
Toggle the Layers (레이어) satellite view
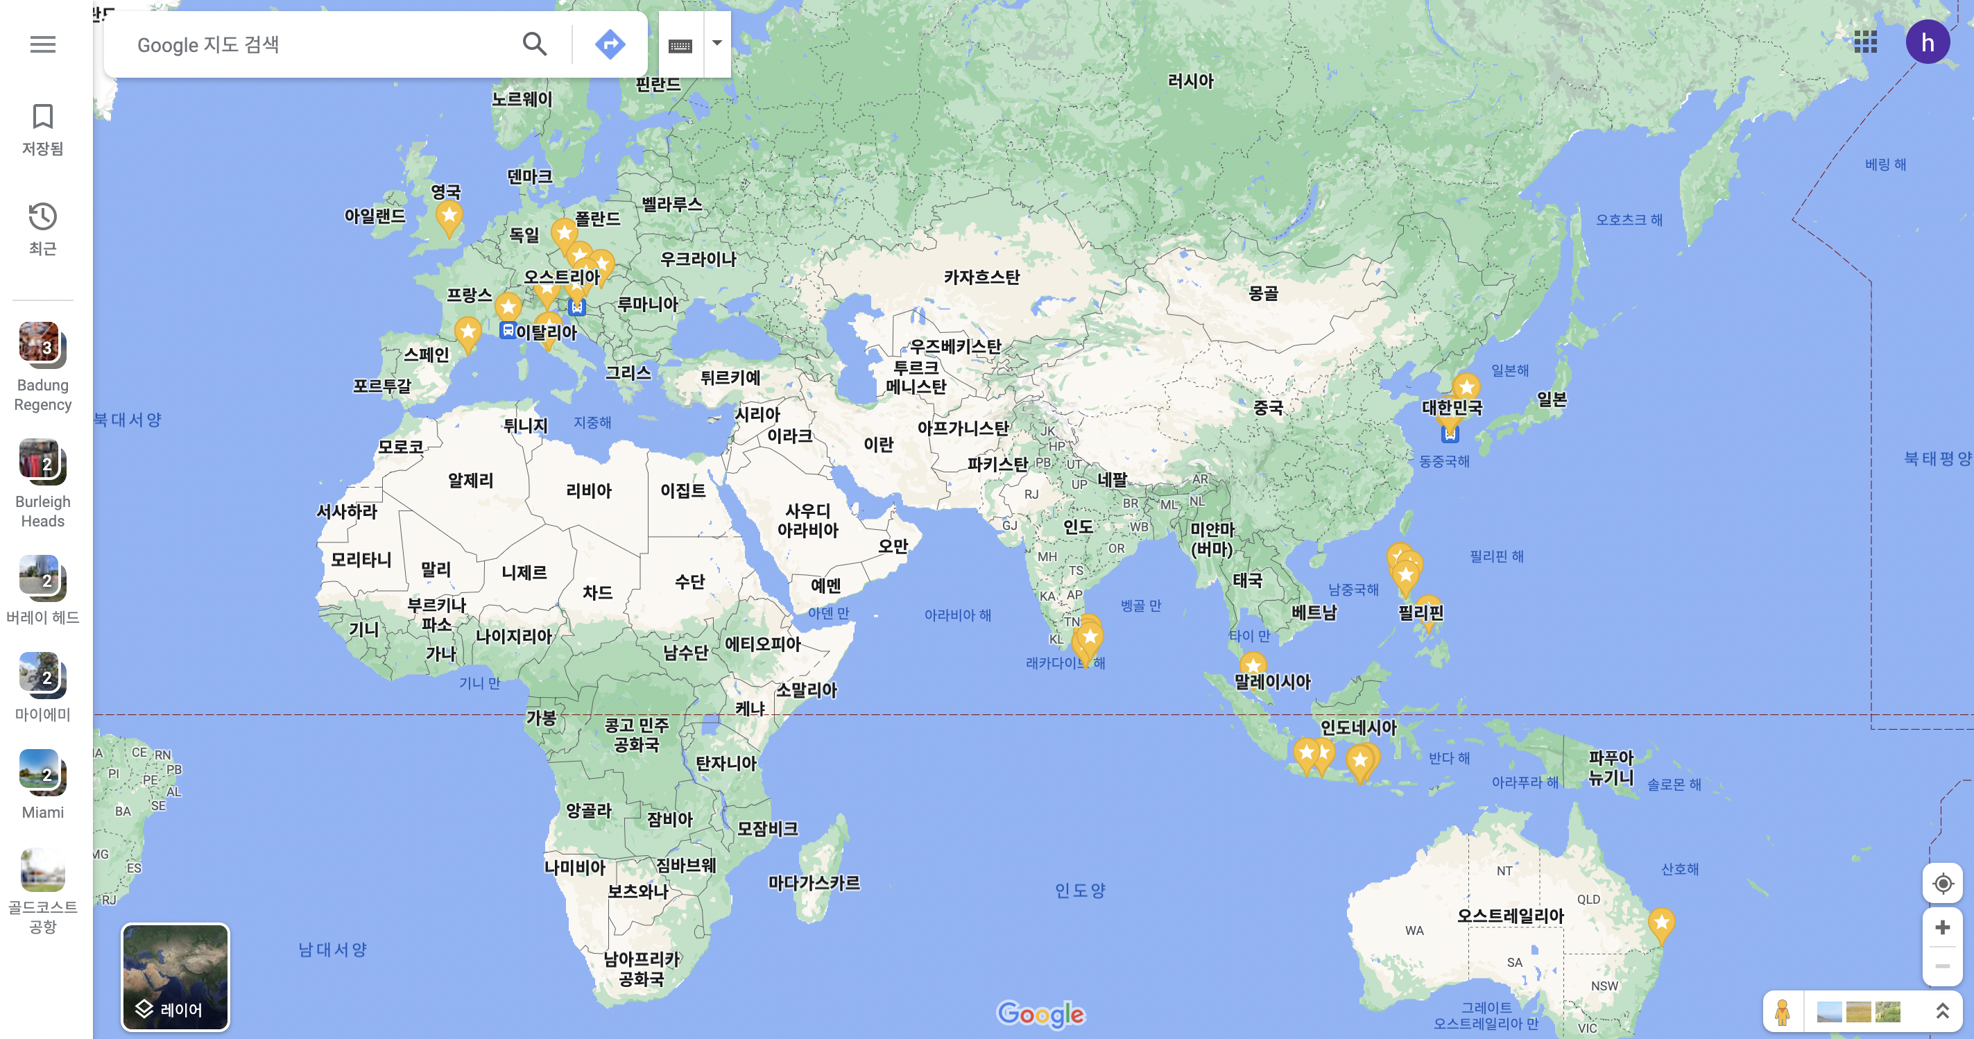tap(175, 977)
